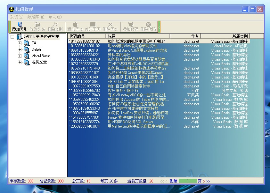Go to next page with > link
Screen dimensions: 270x193
(204, 181)
